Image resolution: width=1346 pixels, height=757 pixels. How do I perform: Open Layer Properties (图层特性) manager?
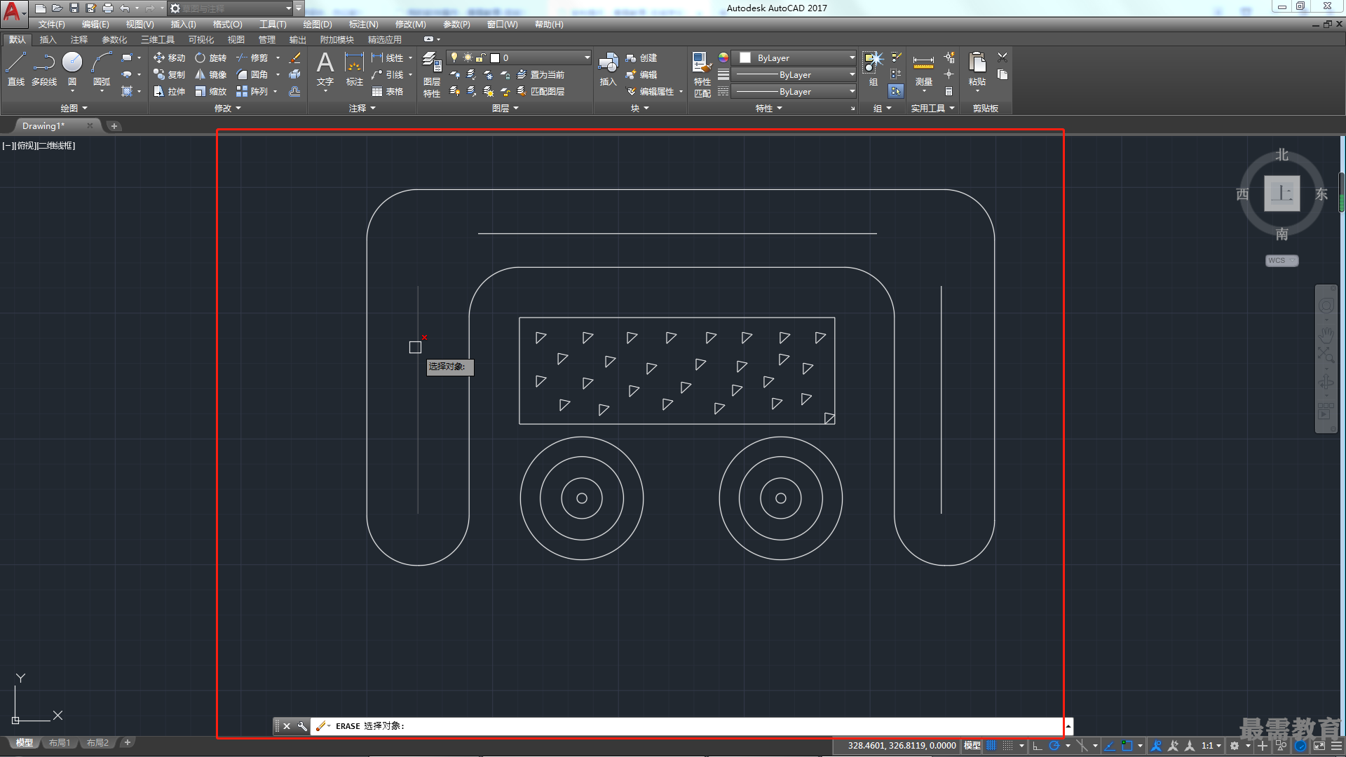[x=432, y=74]
